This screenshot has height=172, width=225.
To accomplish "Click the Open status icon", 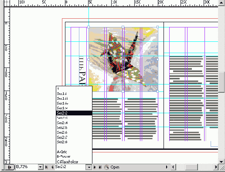I will [106, 167].
